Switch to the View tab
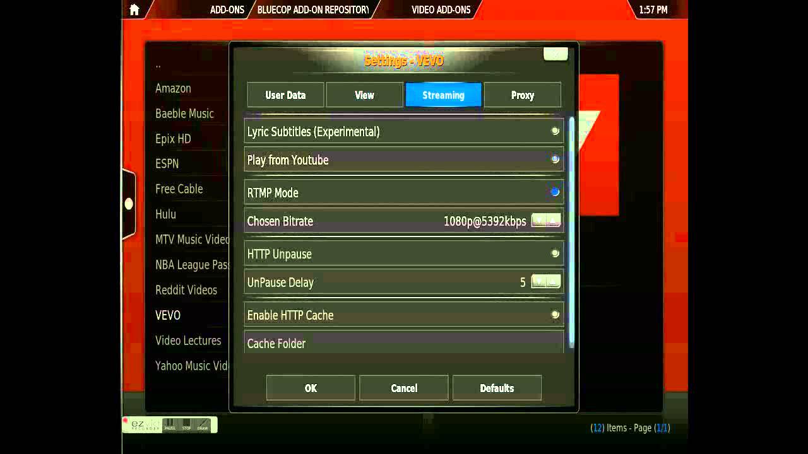 tap(364, 95)
